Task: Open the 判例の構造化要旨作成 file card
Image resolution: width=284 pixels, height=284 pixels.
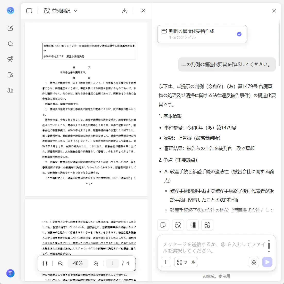Action: 202,34
